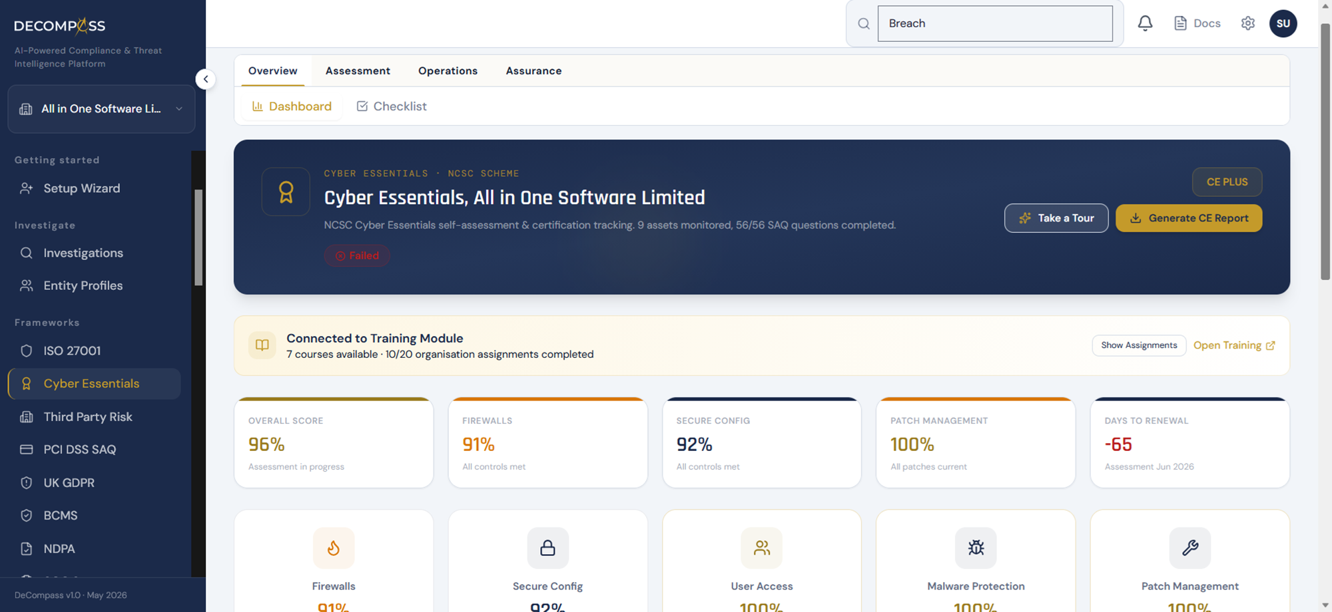The height and width of the screenshot is (612, 1332).
Task: Click the DeCompass logo
Action: [x=60, y=26]
